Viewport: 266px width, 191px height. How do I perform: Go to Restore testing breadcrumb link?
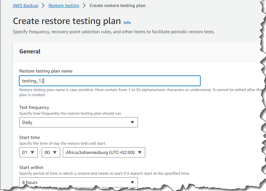64,5
